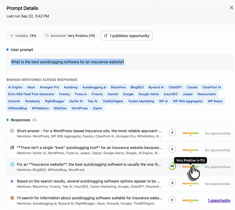The width and height of the screenshot is (235, 210).
Task: Click the Tely AI brand tag
Action: coord(92,101)
